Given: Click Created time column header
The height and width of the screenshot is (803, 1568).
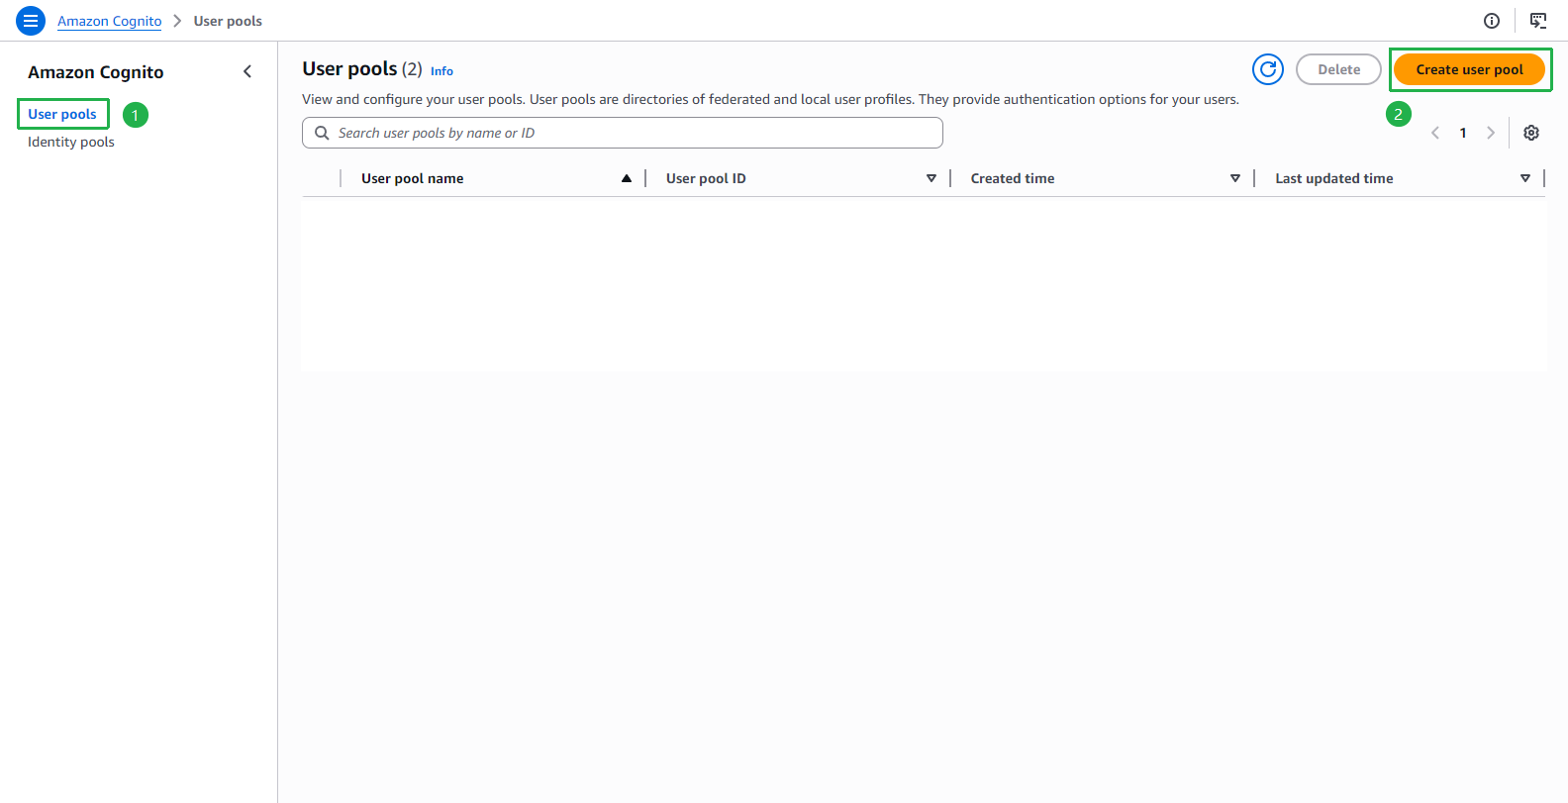Looking at the screenshot, I should (1013, 178).
